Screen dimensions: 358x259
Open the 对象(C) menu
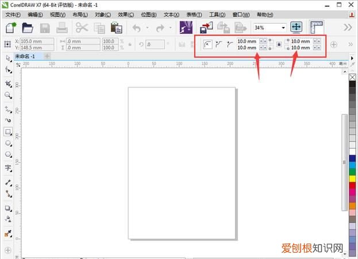click(103, 15)
